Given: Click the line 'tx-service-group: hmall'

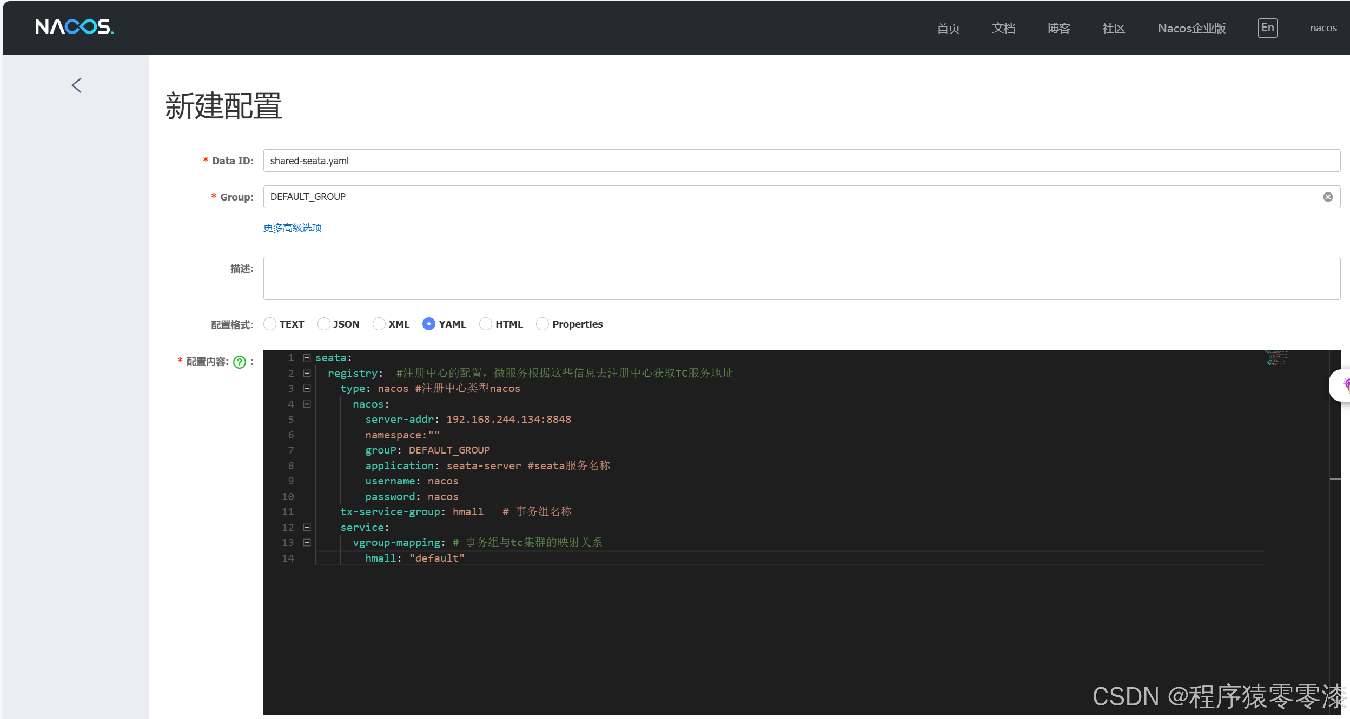Looking at the screenshot, I should tap(412, 511).
